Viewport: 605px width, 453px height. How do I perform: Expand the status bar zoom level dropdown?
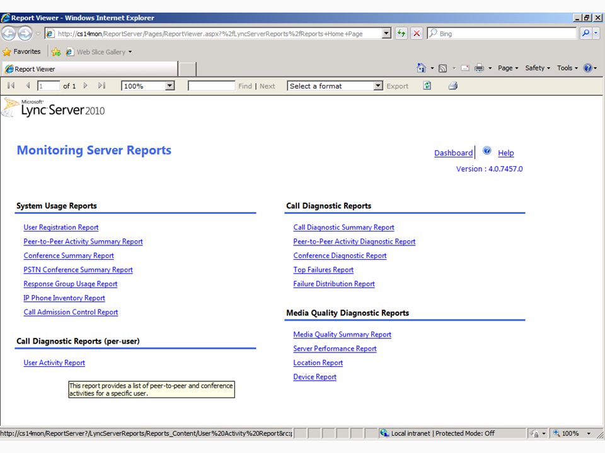(x=589, y=433)
